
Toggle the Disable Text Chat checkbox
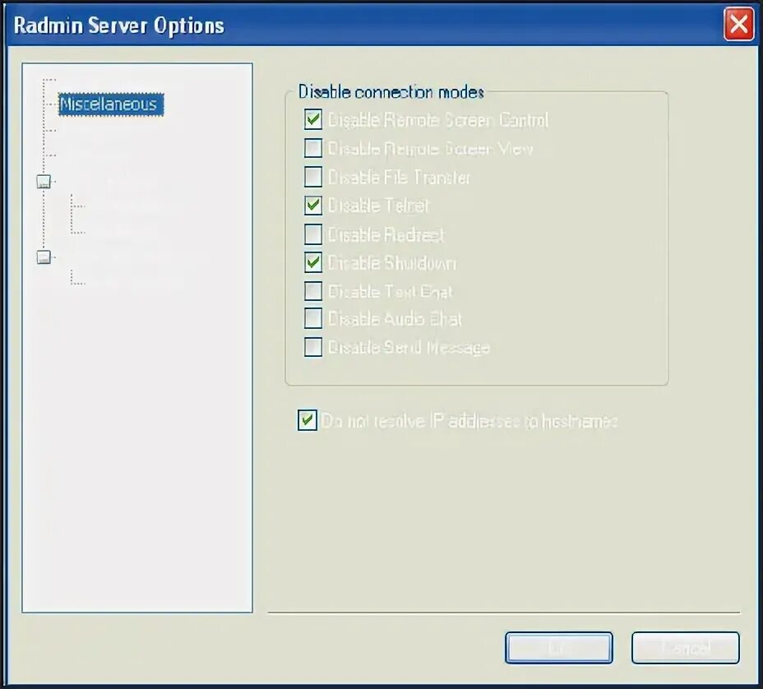click(x=313, y=291)
